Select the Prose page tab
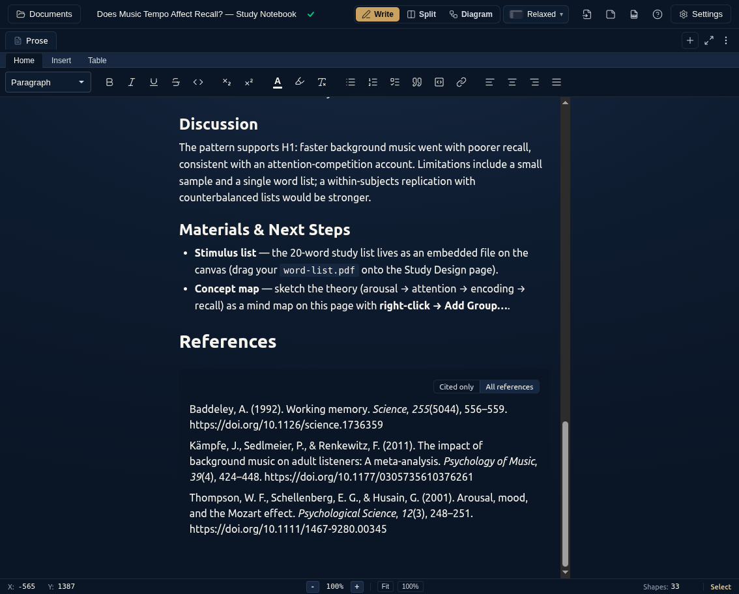Viewport: 739px width, 594px height. point(31,40)
